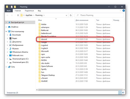The height and width of the screenshot is (99, 130).
Task: Expand the Локальный диск (D:) node
Action: pos(7,62)
